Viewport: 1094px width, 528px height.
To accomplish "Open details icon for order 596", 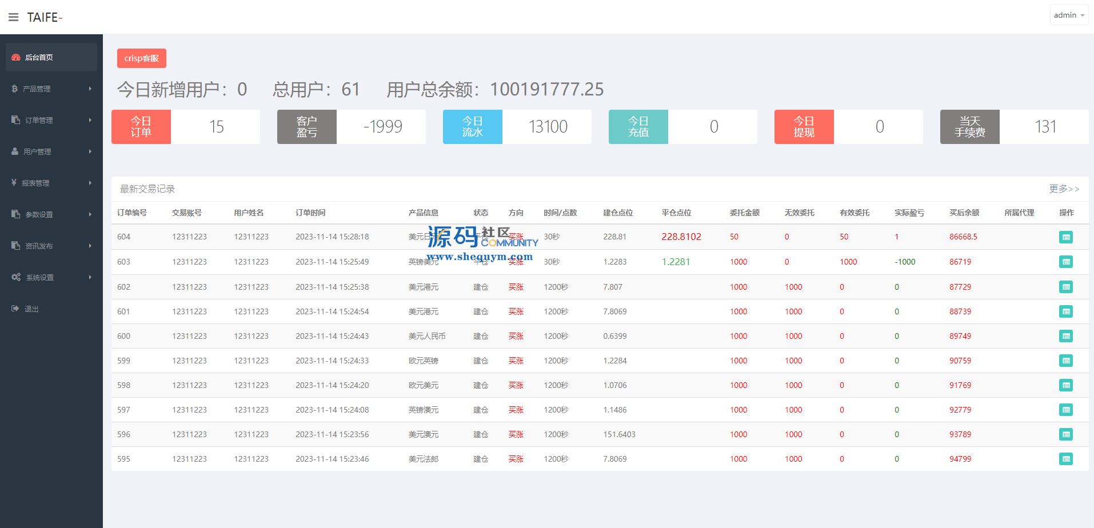I will (1066, 434).
